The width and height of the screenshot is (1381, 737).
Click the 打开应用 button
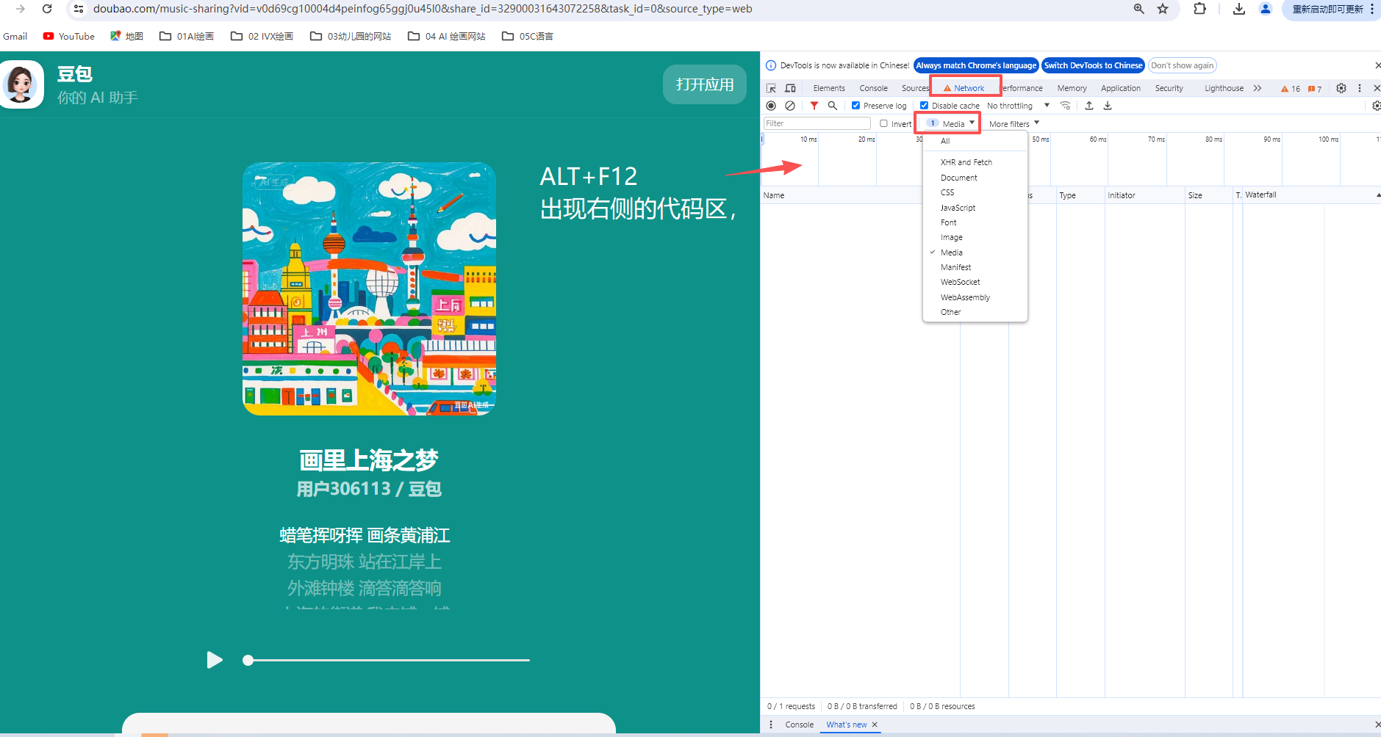click(x=705, y=84)
